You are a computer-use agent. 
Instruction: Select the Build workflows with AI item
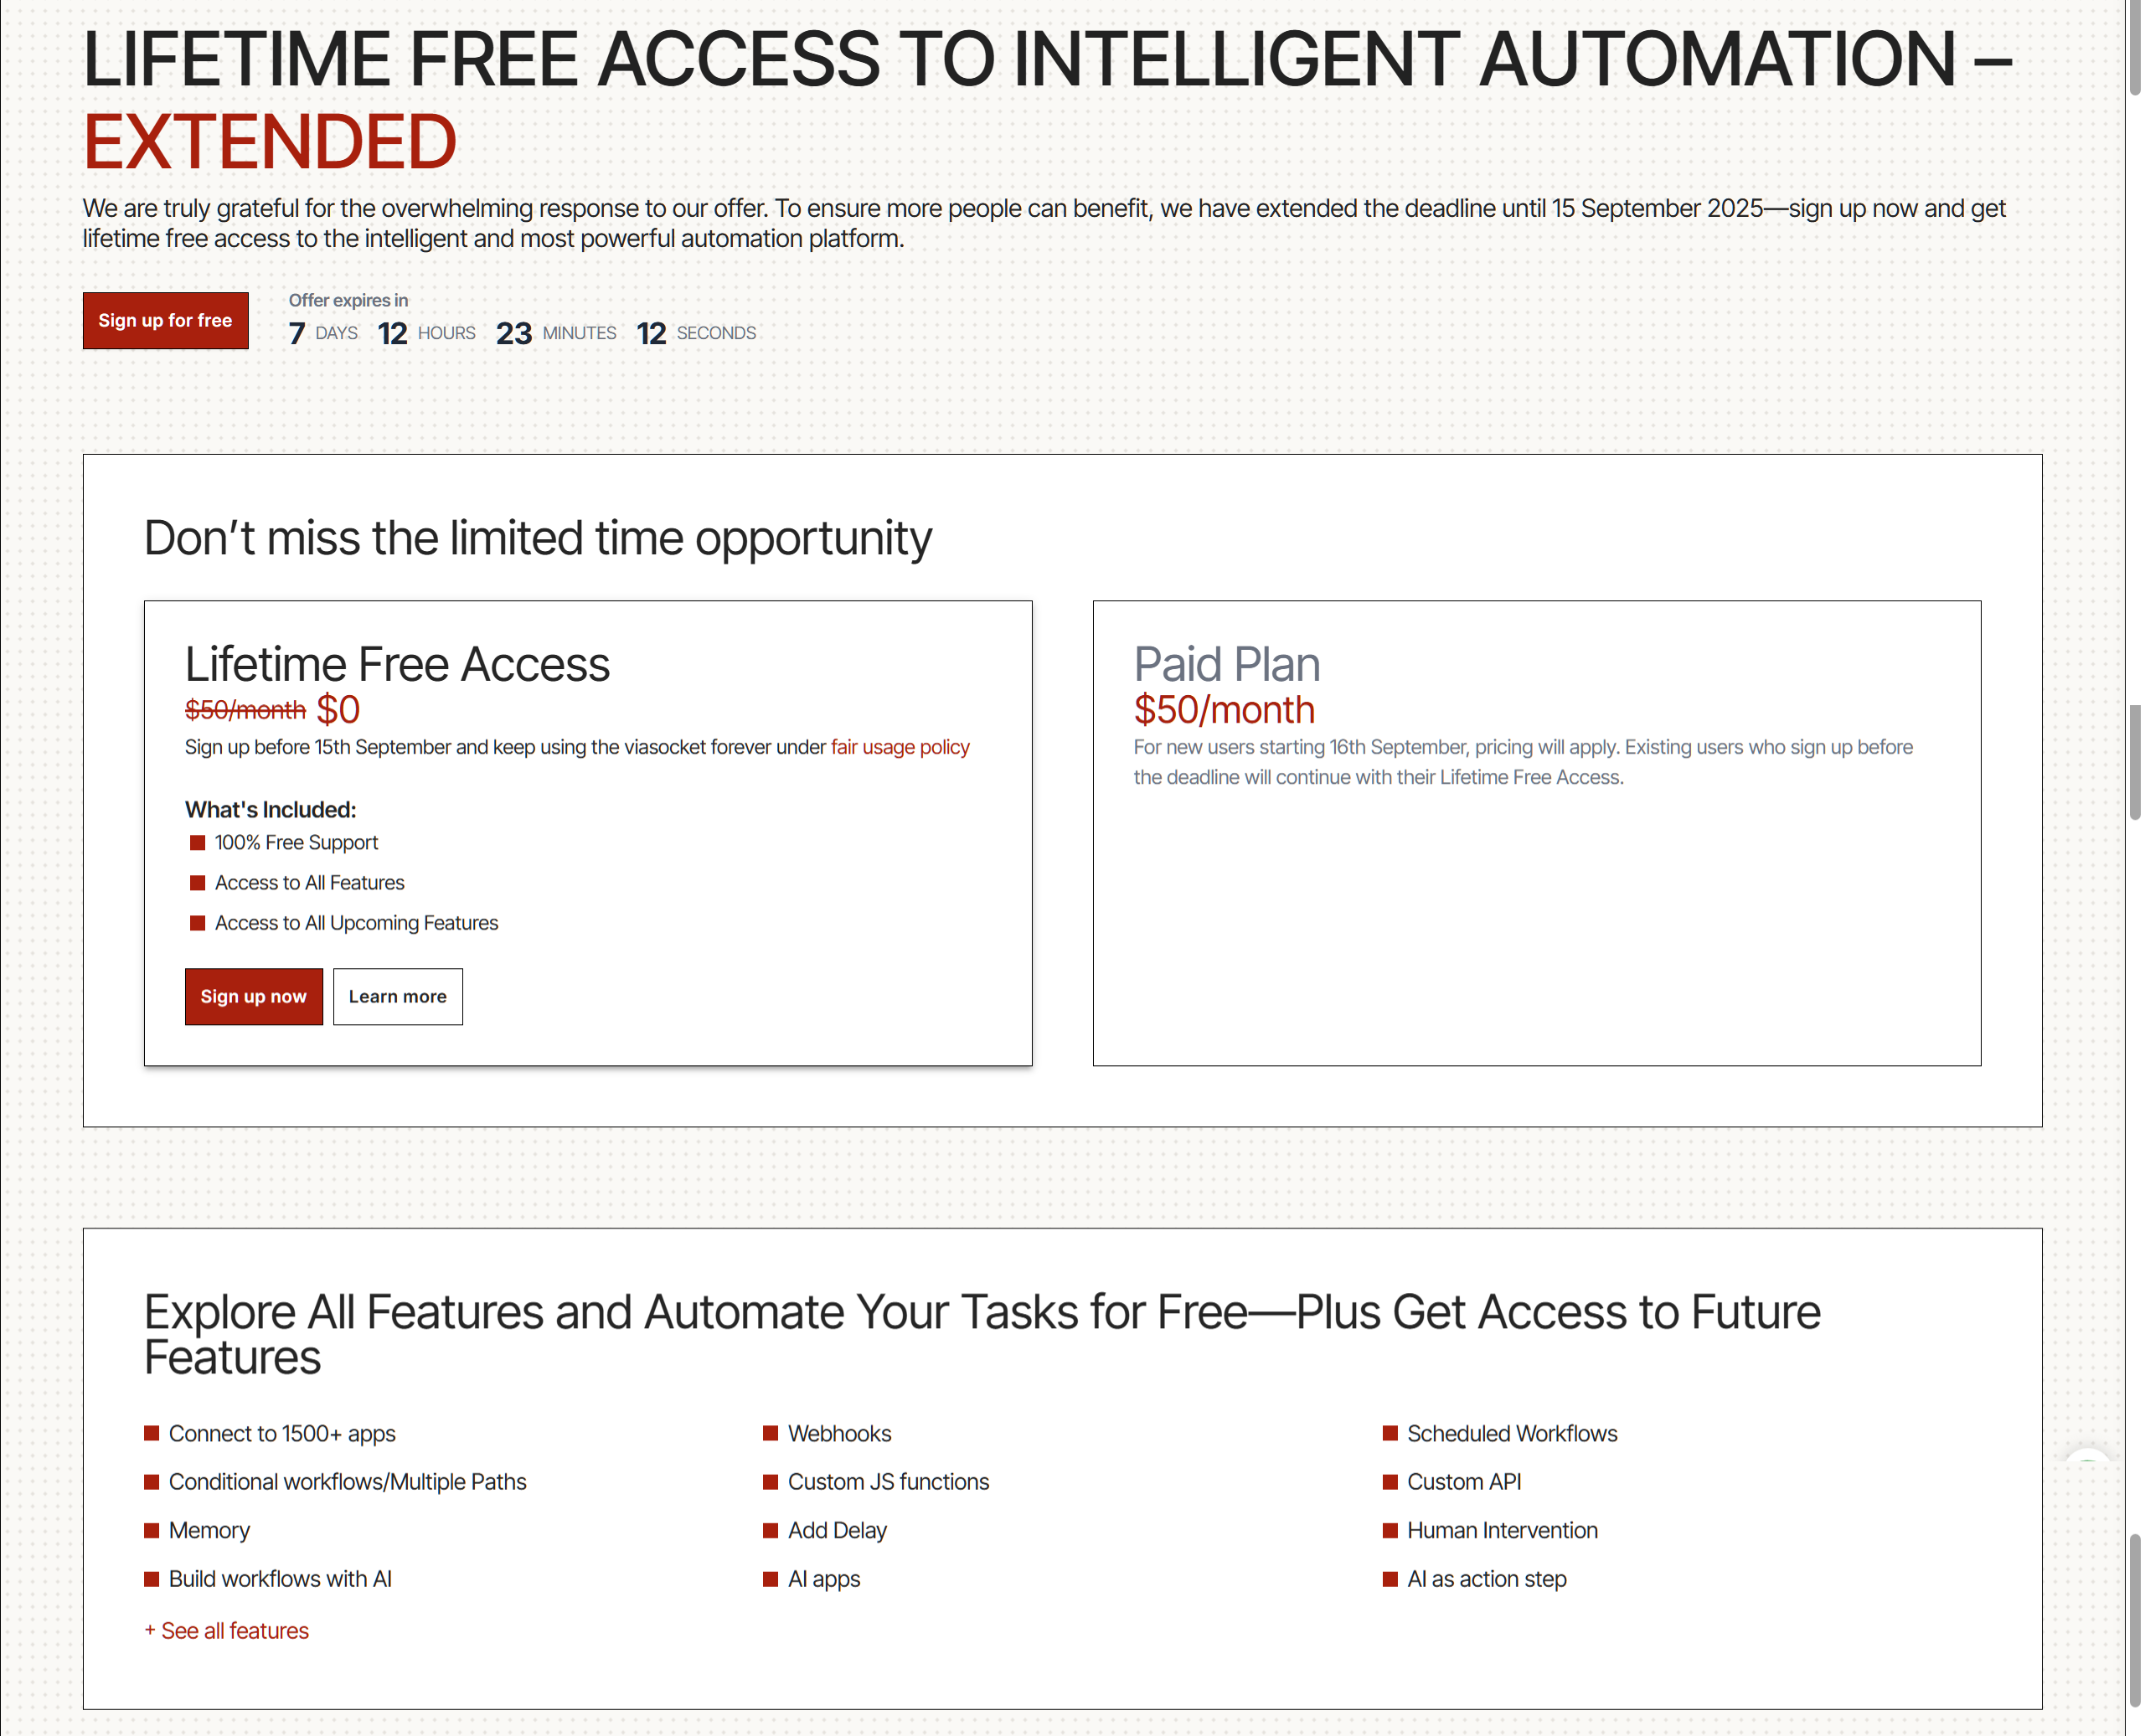(x=280, y=1578)
